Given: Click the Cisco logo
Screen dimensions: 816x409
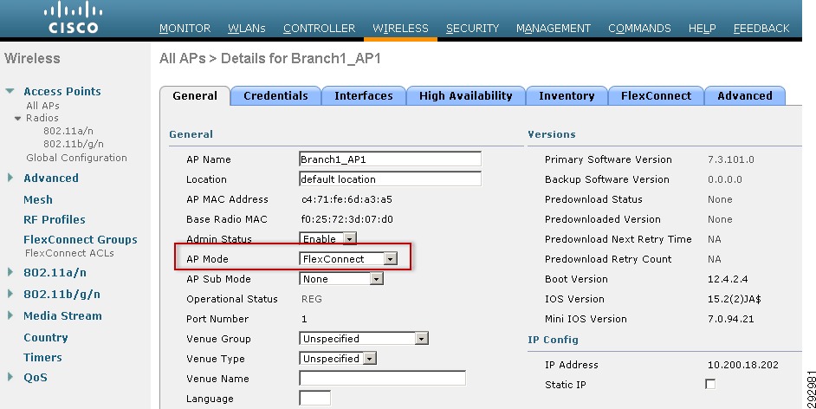Looking at the screenshot, I should click(x=74, y=18).
